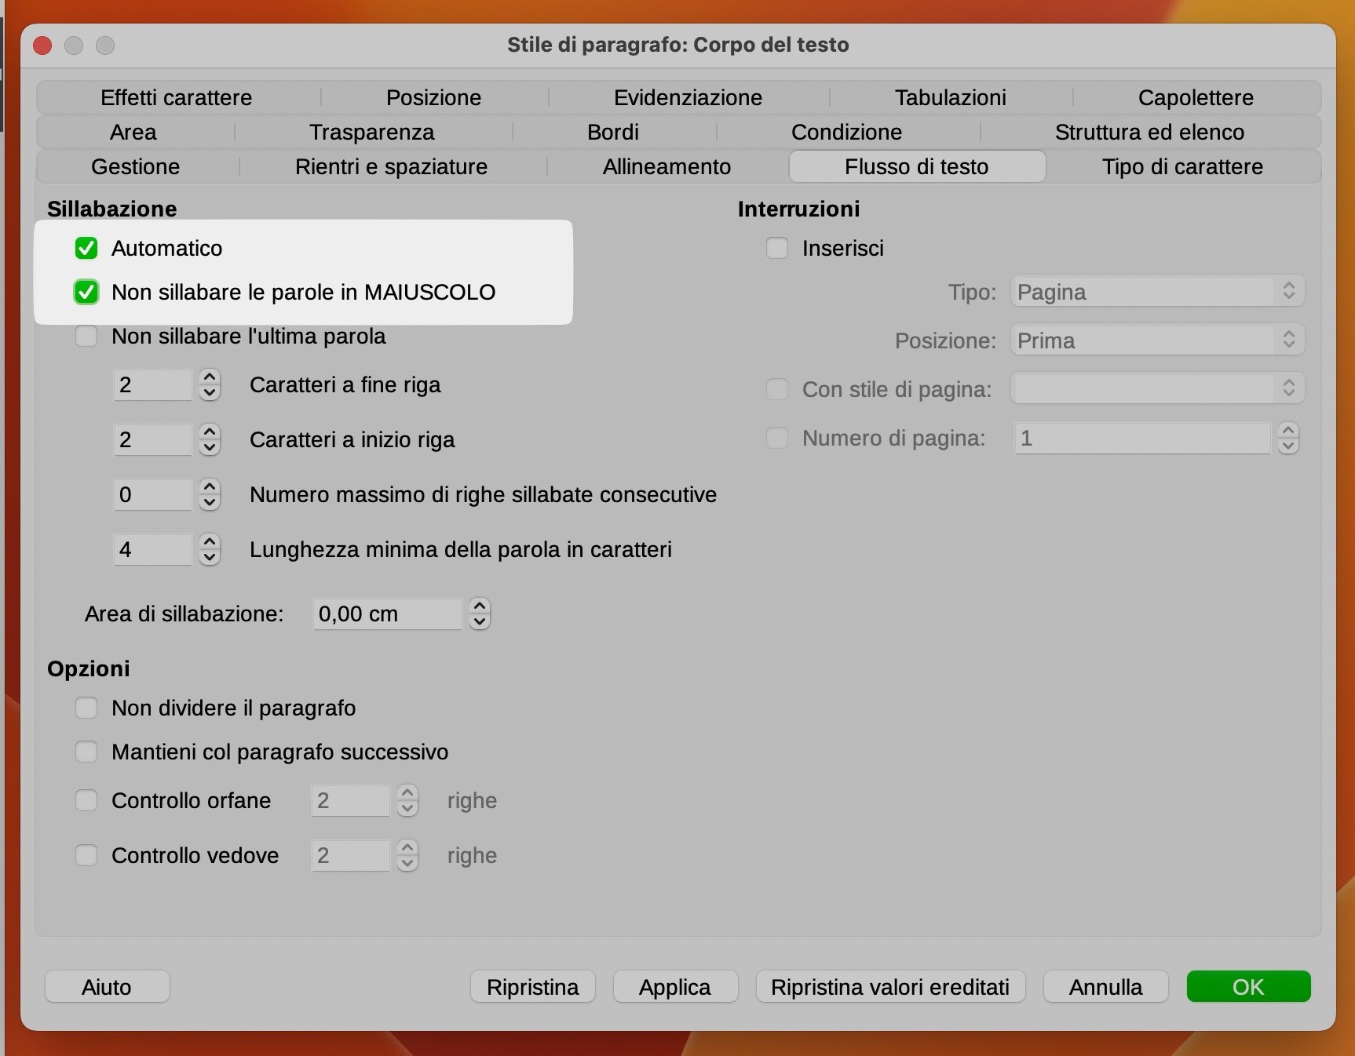Click the righe sillabate consecutive value field
Viewport: 1355px width, 1056px height.
(x=152, y=494)
